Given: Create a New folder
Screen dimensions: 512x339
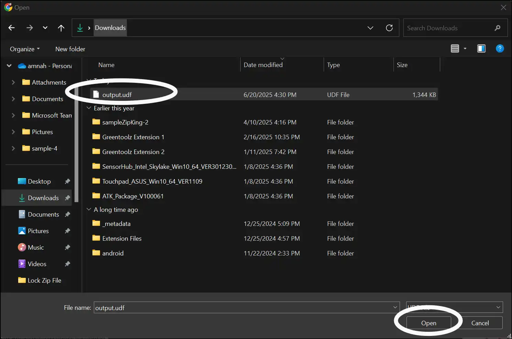Looking at the screenshot, I should click(x=70, y=49).
